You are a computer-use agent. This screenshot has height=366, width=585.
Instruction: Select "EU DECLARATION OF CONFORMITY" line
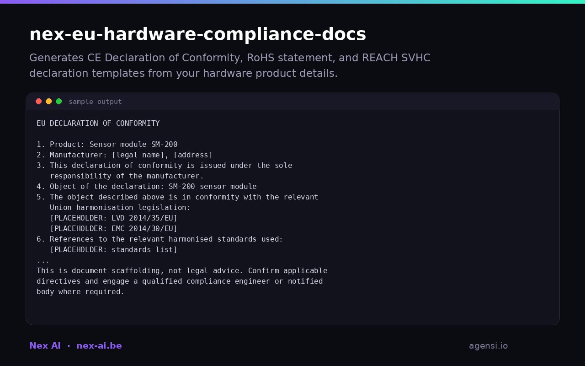click(x=98, y=124)
